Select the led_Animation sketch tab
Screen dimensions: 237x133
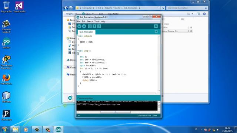tap(86, 32)
